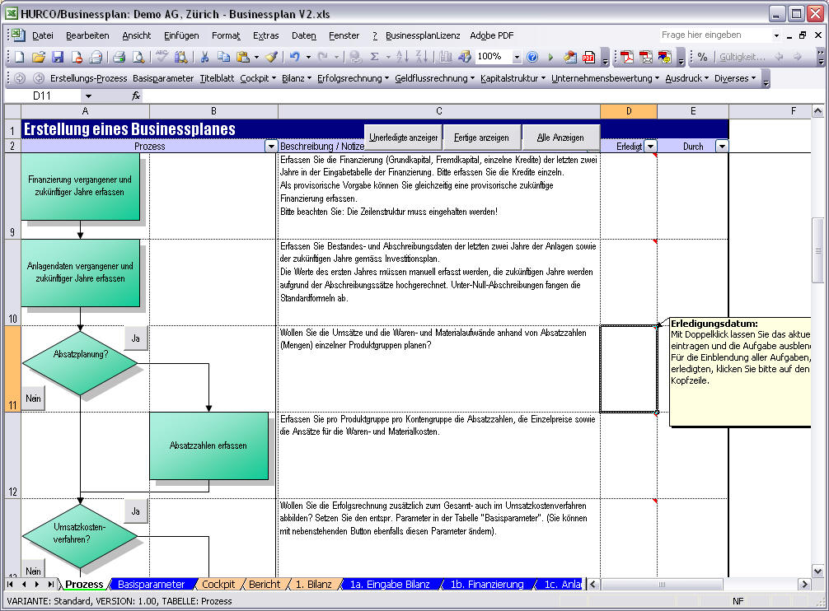829x611 pixels.
Task: Expand the Kapitalstruktur toolbar menu
Action: [513, 78]
